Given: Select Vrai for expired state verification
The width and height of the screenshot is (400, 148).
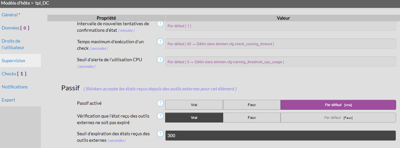Looking at the screenshot, I should [194, 118].
